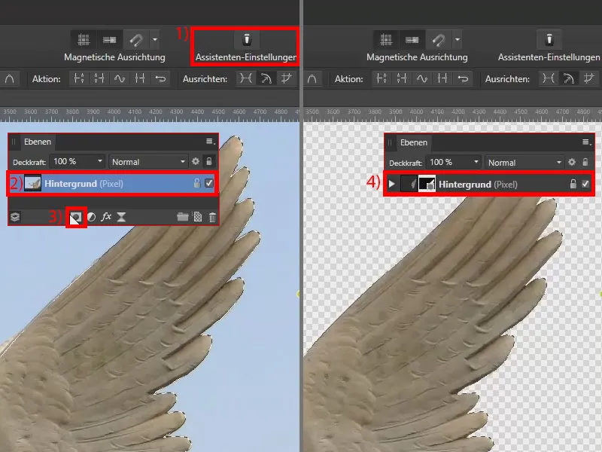Open the left Ebenen panel options menu
Viewport: 602px width, 452px height.
210,142
